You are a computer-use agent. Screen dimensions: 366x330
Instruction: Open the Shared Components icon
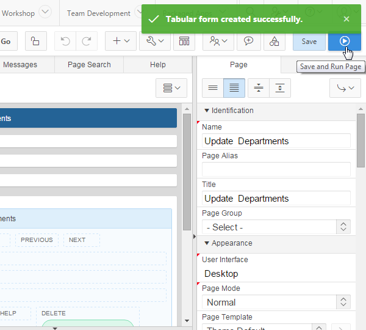coord(274,41)
